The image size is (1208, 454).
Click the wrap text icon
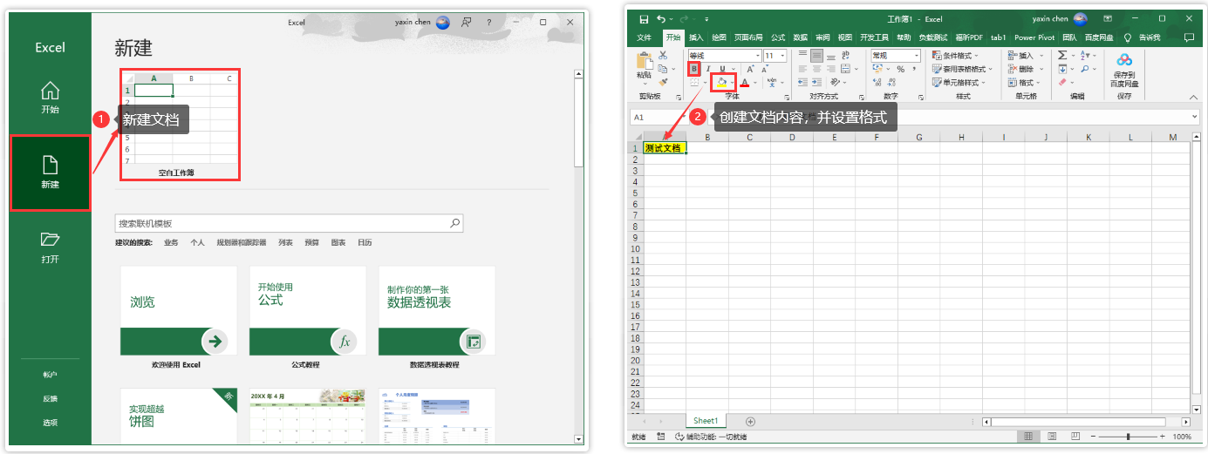[846, 55]
